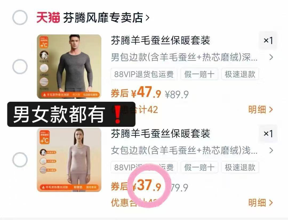Open men's gray thermal set product image
Screen dimensions: 288x220
[69, 66]
